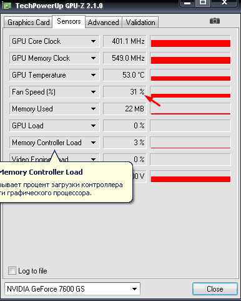Image resolution: width=241 pixels, height=301 pixels.
Task: Open the GPU Temperature dropdown menu
Action: click(93, 75)
